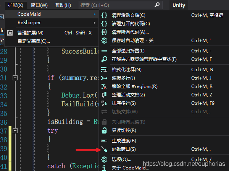The width and height of the screenshot is (229, 171).
Task: Open the 扩展(X) menu
Action: pyautogui.click(x=16, y=5)
